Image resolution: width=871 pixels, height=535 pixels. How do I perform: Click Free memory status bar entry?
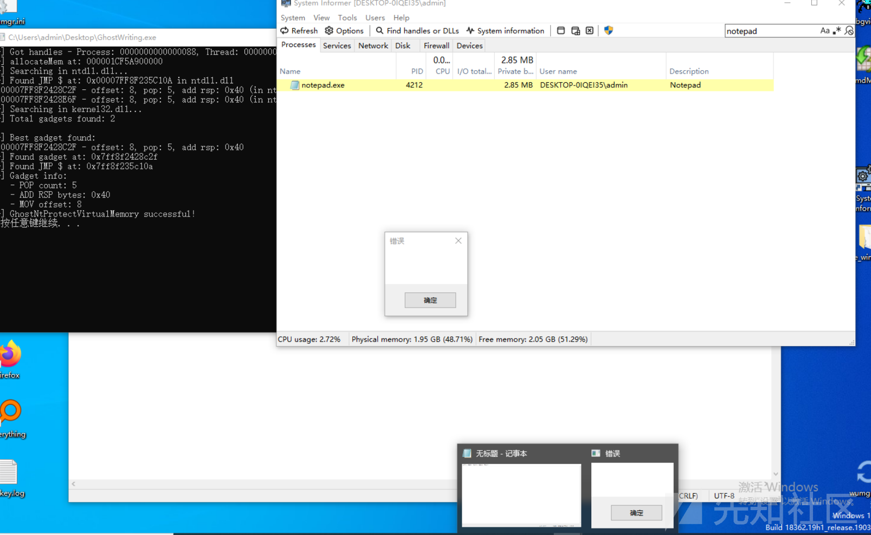click(x=533, y=339)
